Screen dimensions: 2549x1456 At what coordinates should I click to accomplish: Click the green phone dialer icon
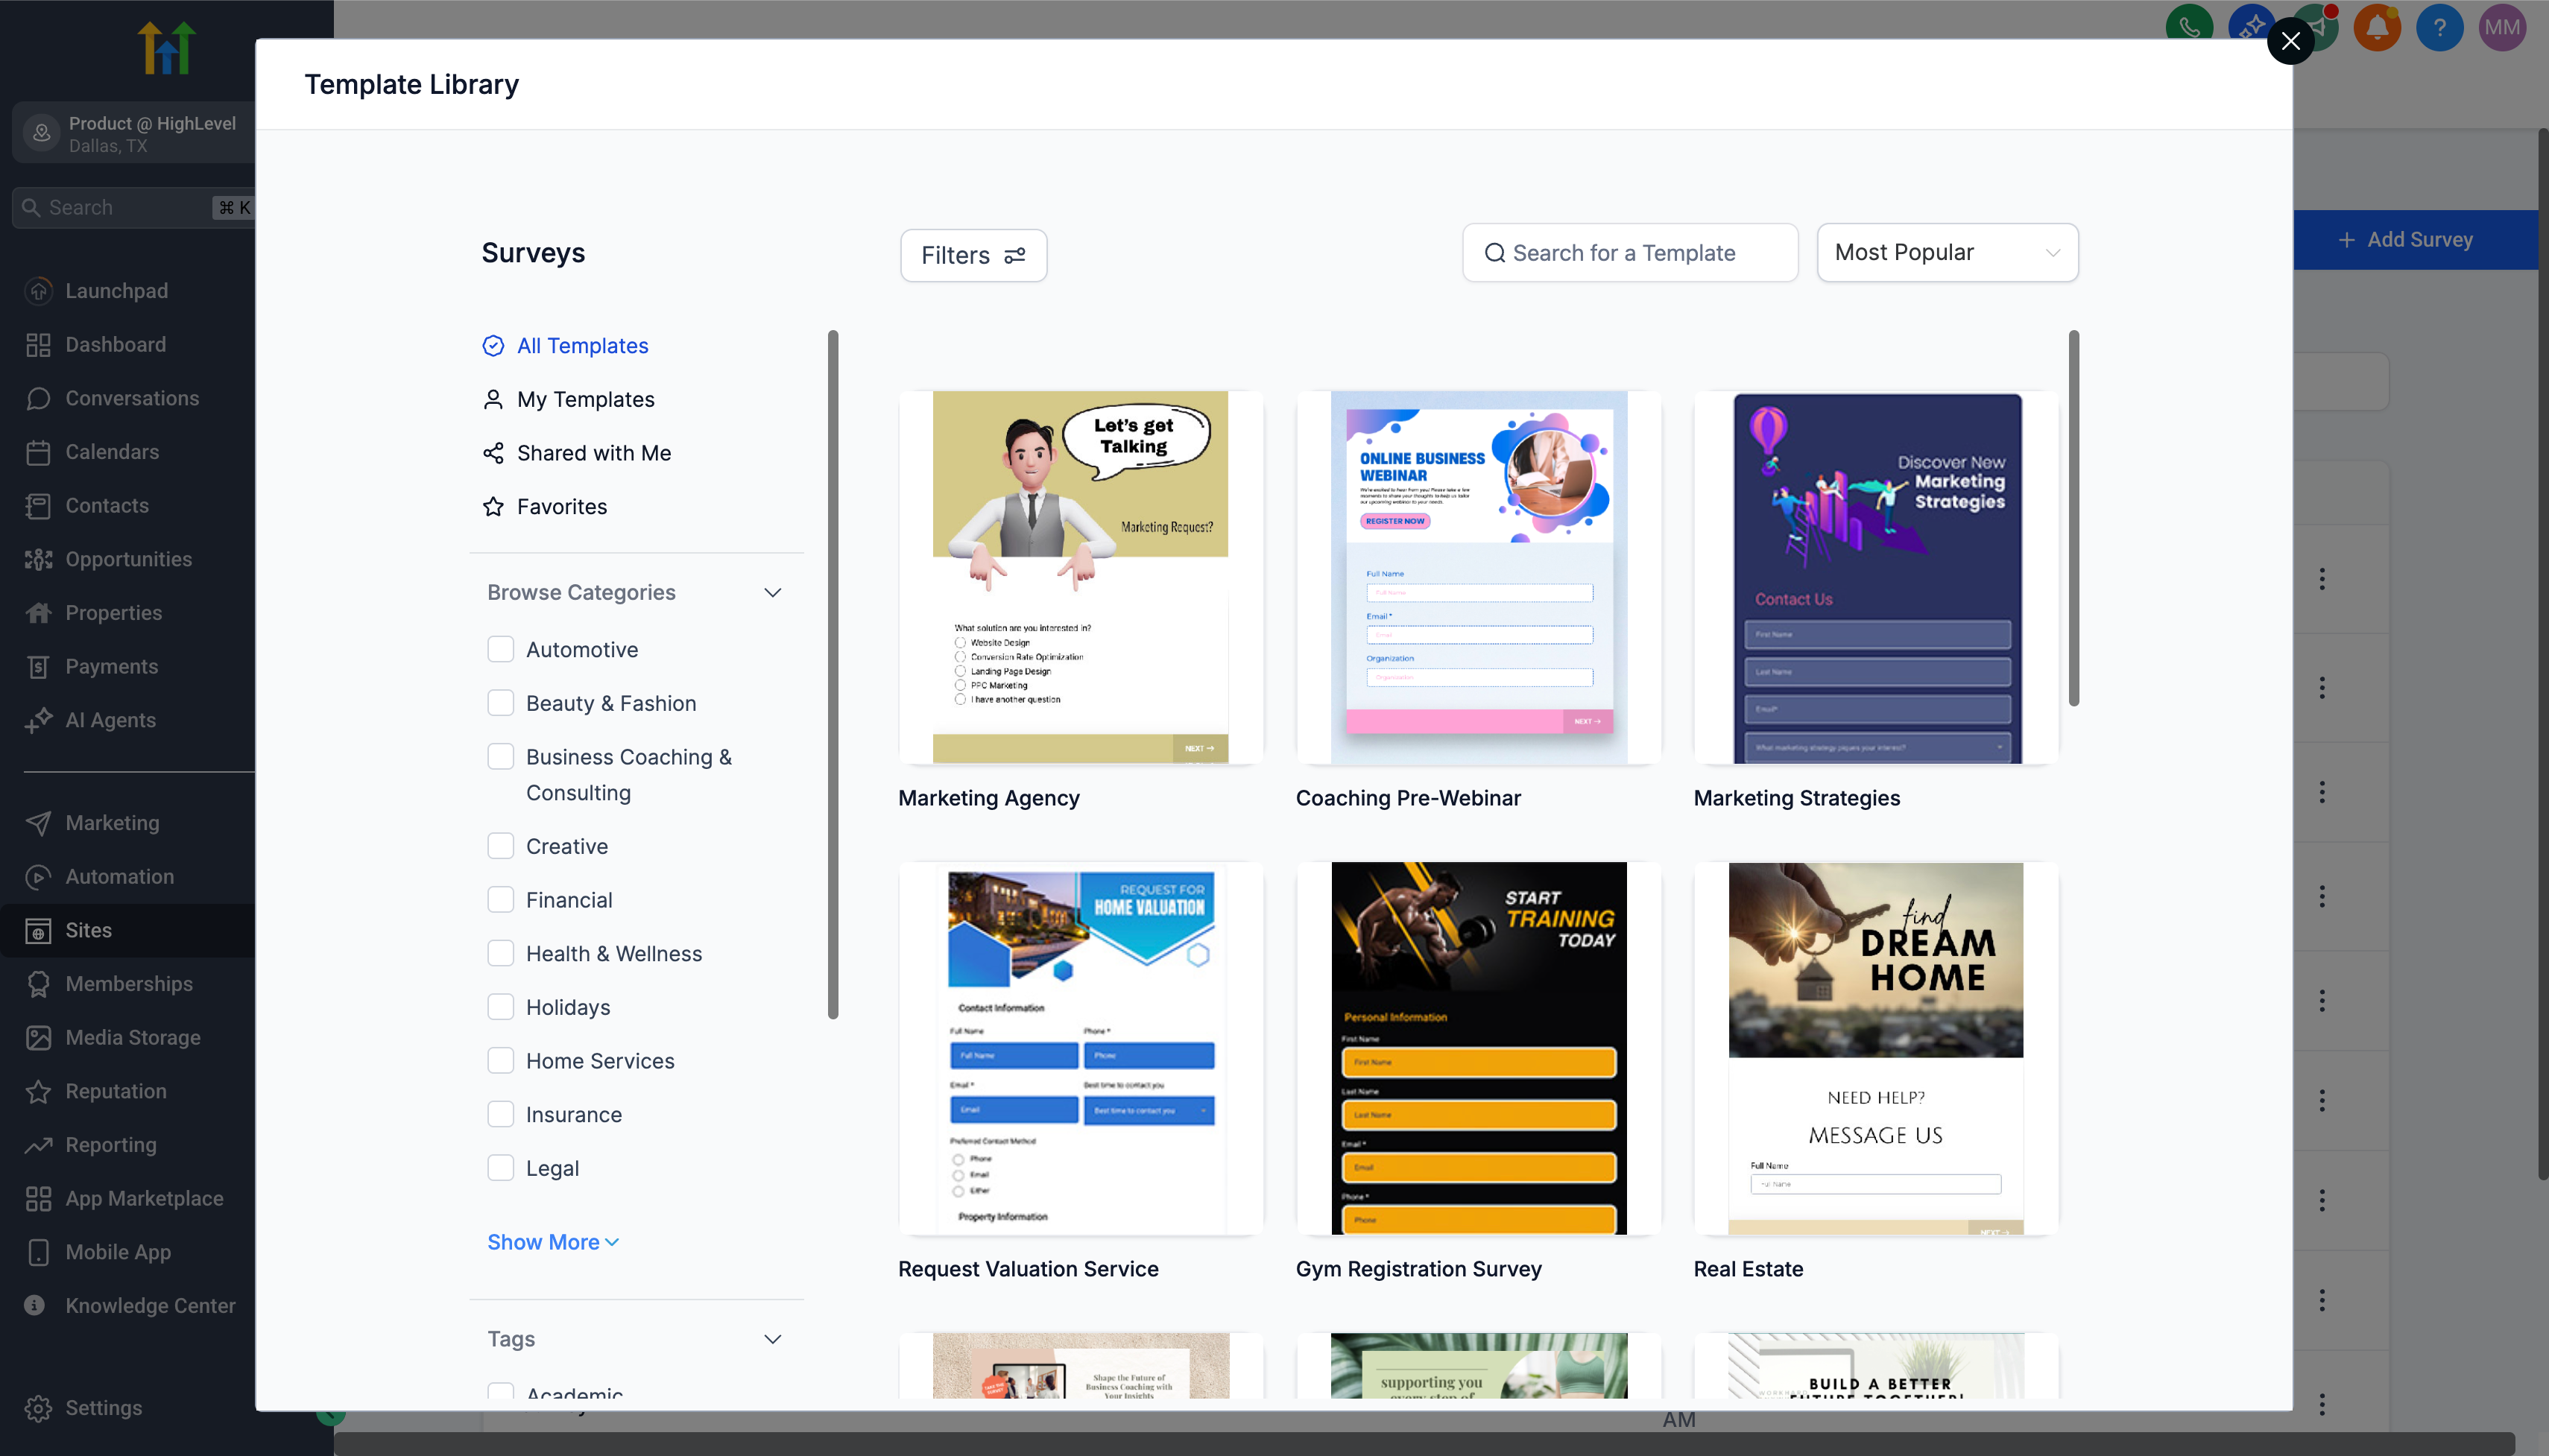[x=2188, y=27]
